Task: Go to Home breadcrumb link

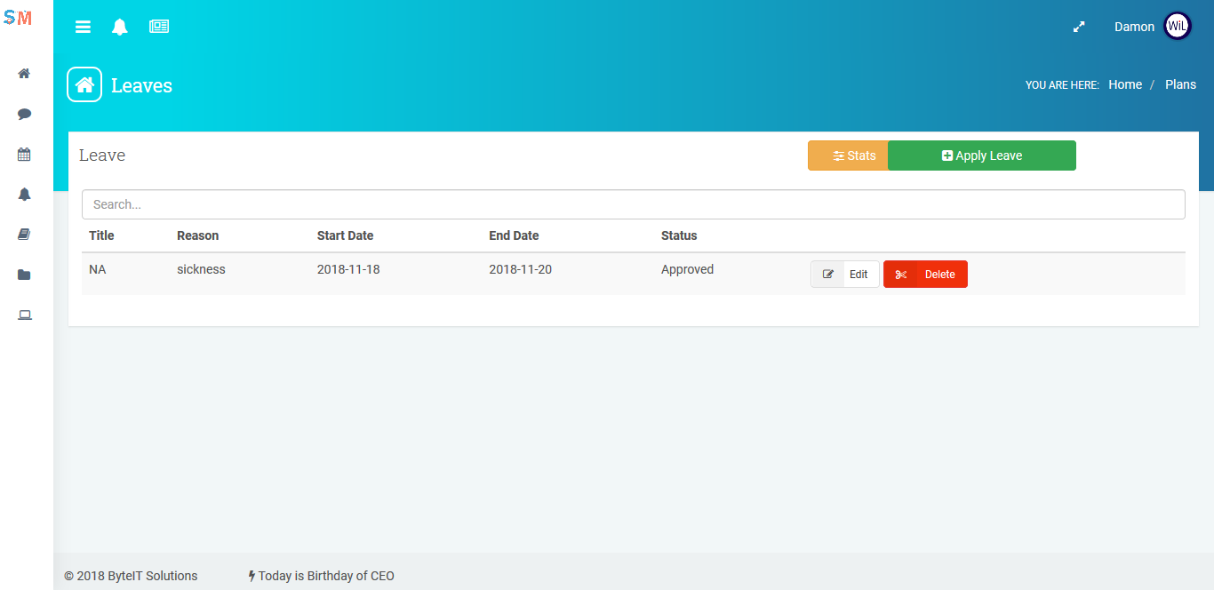Action: click(x=1125, y=84)
